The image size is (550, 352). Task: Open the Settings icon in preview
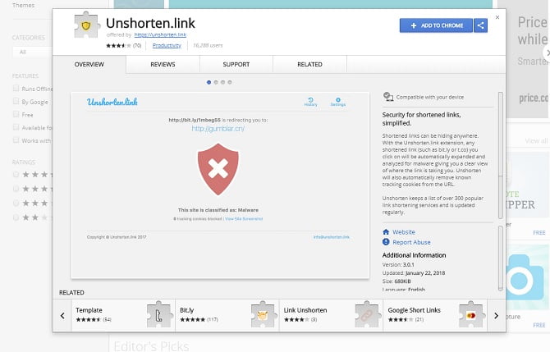[x=337, y=102]
